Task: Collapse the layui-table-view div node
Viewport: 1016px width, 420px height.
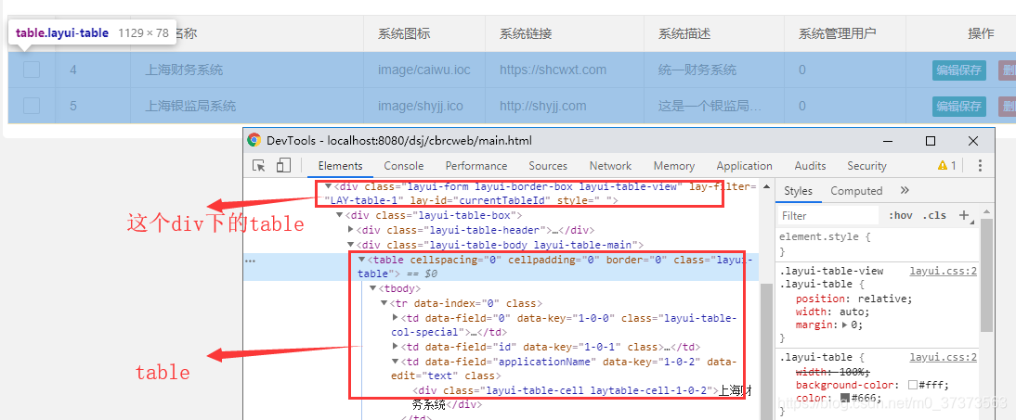Action: [x=329, y=186]
